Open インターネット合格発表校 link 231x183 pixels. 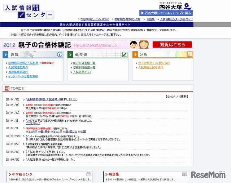23,77
